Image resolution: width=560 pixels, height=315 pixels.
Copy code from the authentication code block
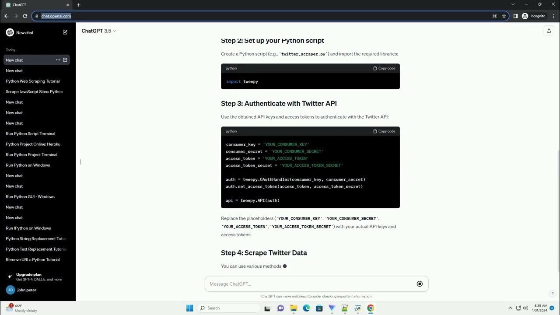coord(384,131)
